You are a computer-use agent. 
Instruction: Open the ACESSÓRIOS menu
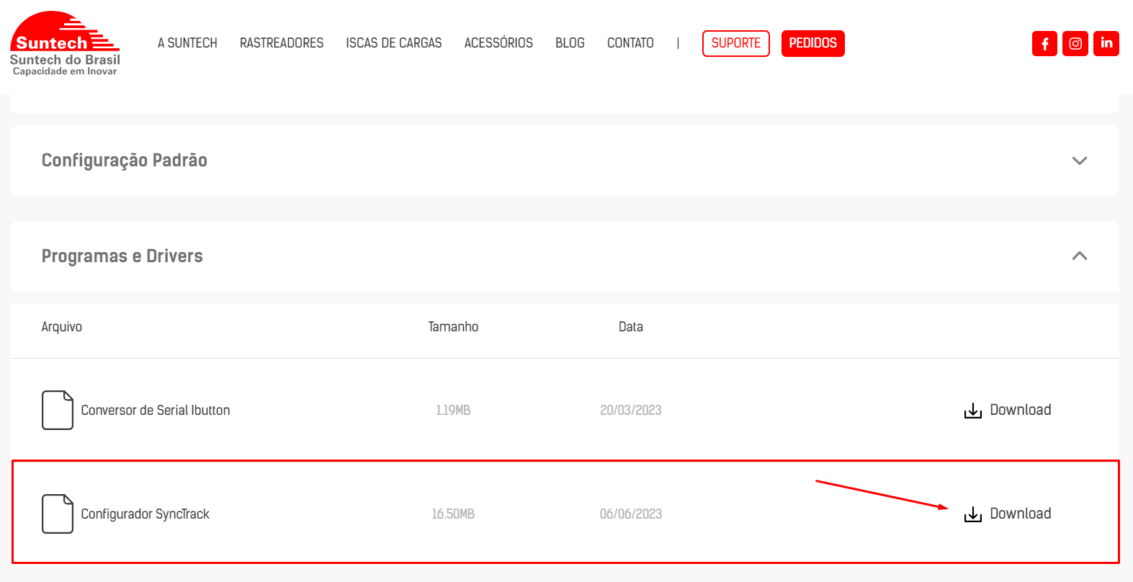[x=498, y=43]
